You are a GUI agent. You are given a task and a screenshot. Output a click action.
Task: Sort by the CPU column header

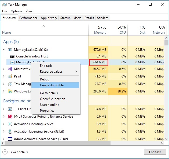[118, 30]
